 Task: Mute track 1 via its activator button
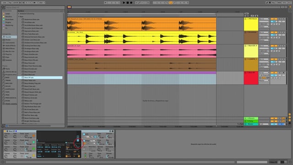click(x=274, y=19)
